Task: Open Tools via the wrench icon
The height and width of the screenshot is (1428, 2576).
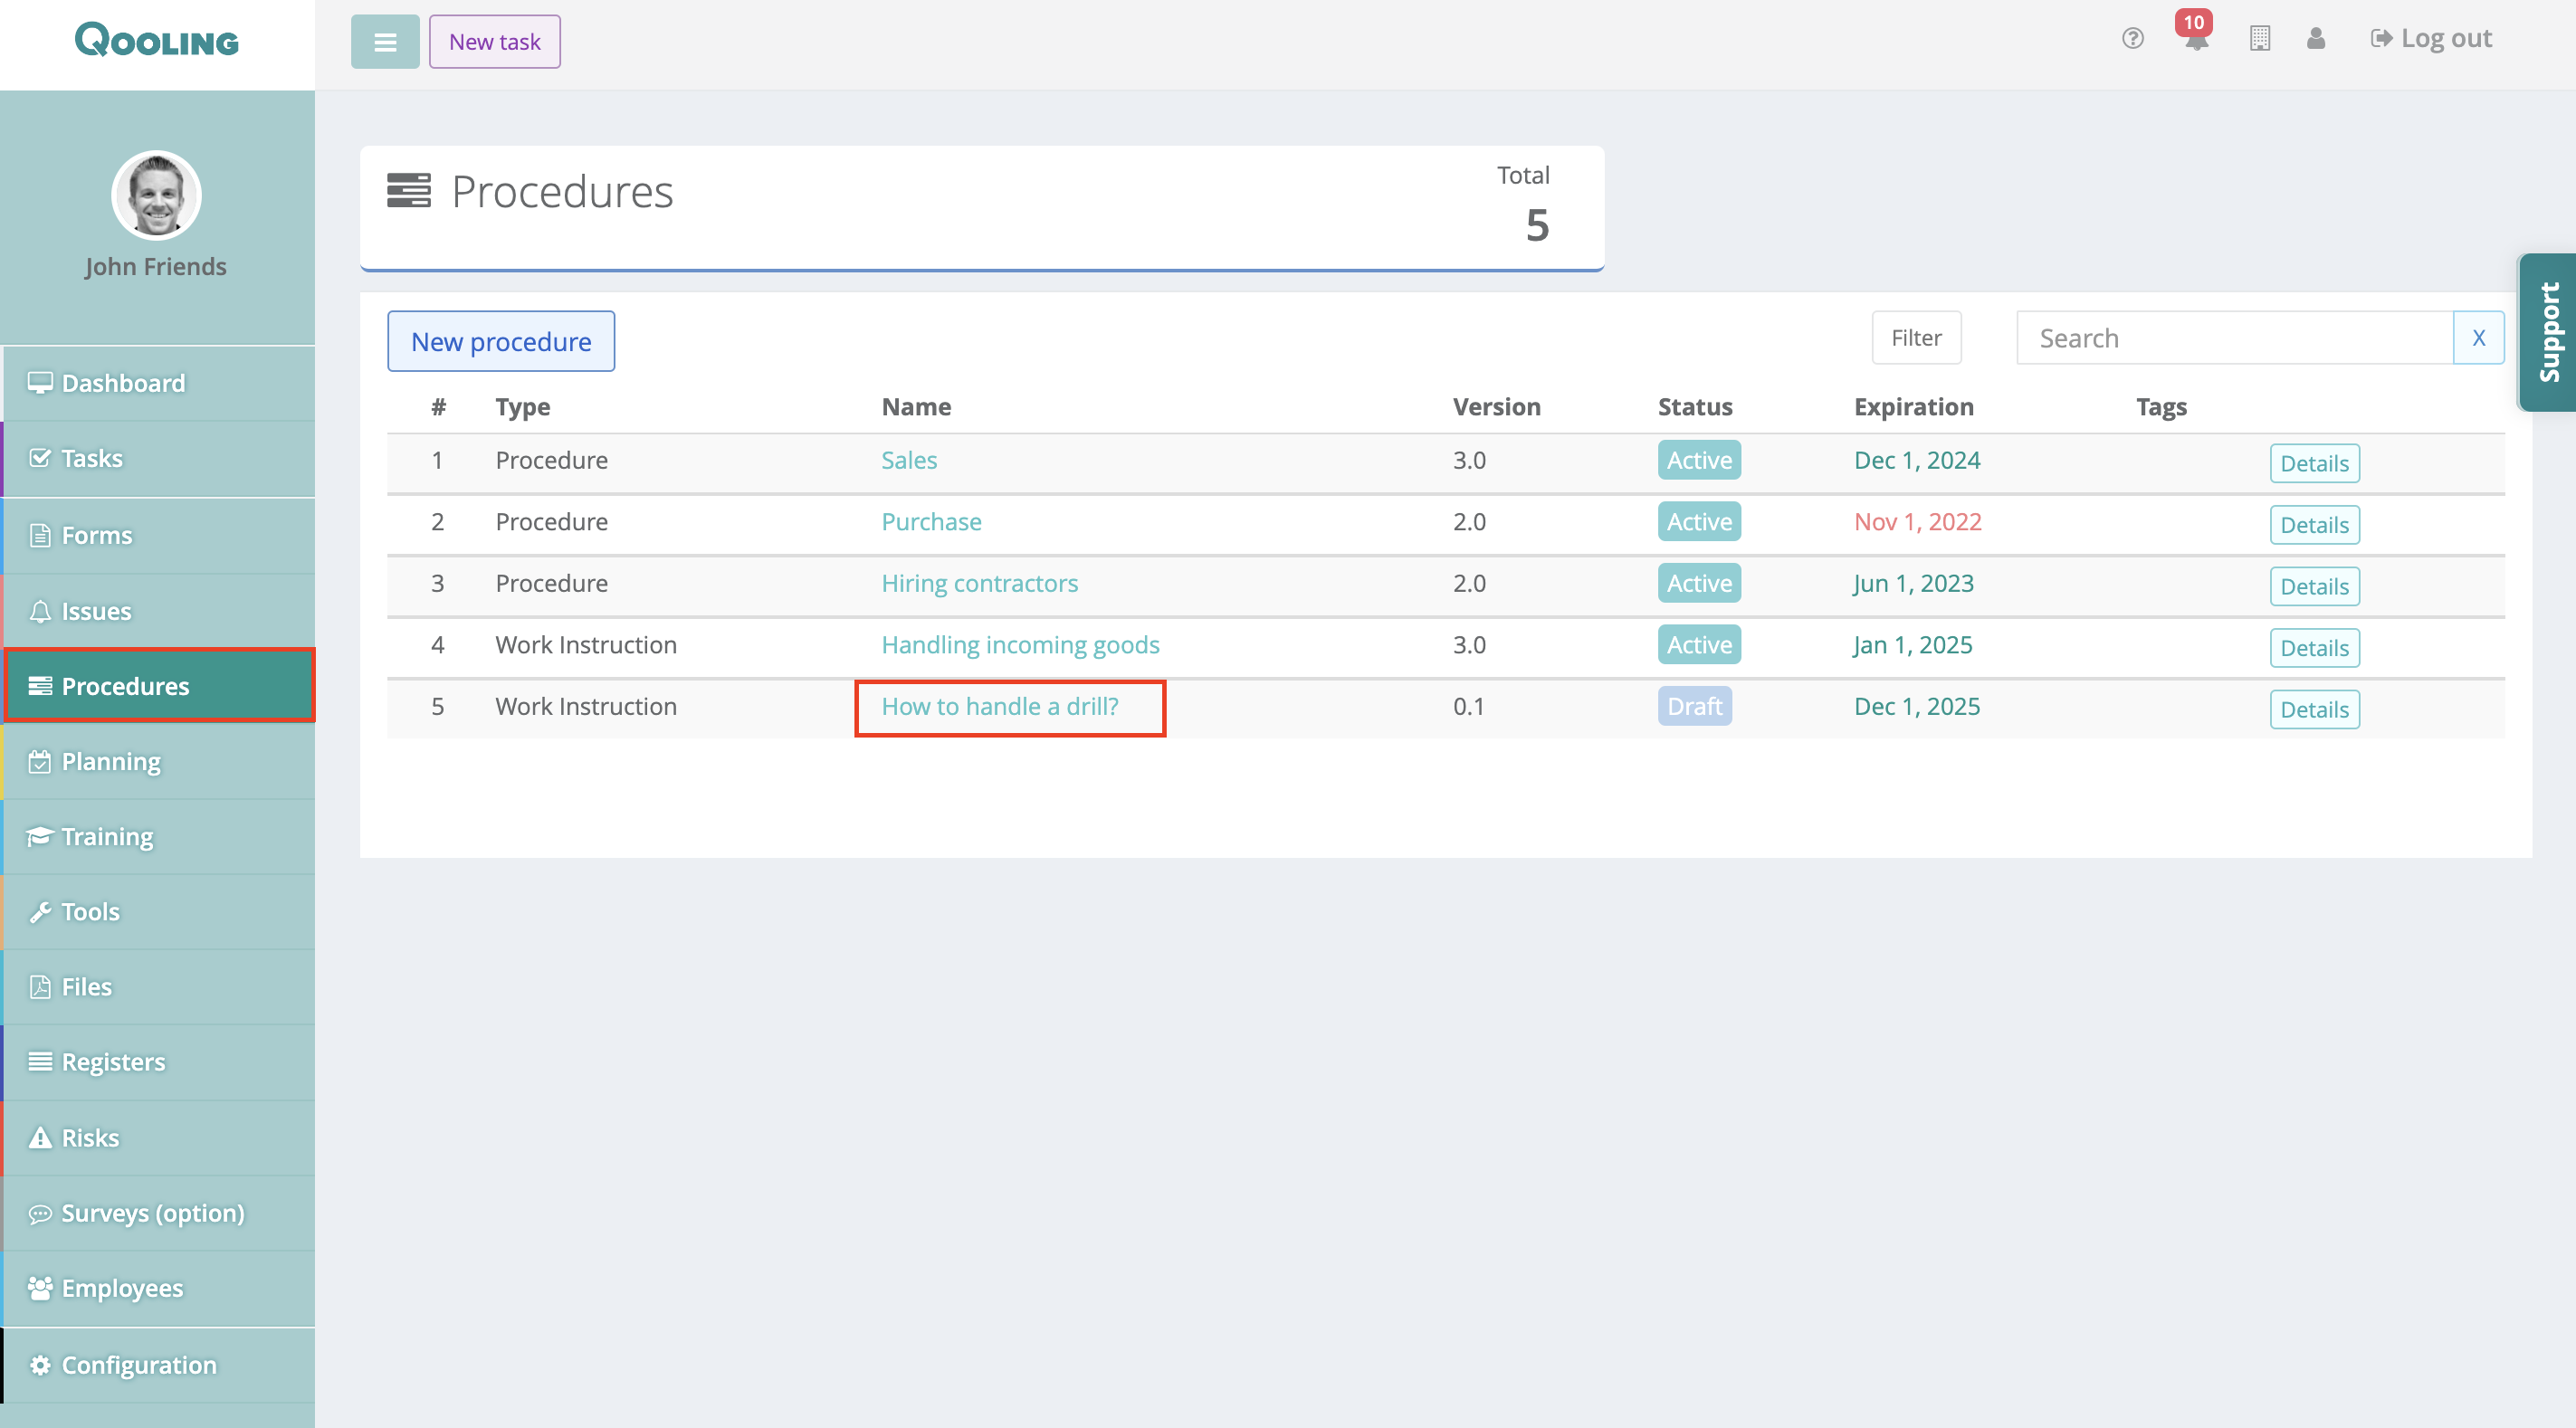Action: (x=40, y=912)
